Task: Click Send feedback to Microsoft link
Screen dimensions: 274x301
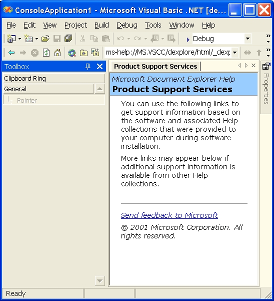Action: point(169,215)
